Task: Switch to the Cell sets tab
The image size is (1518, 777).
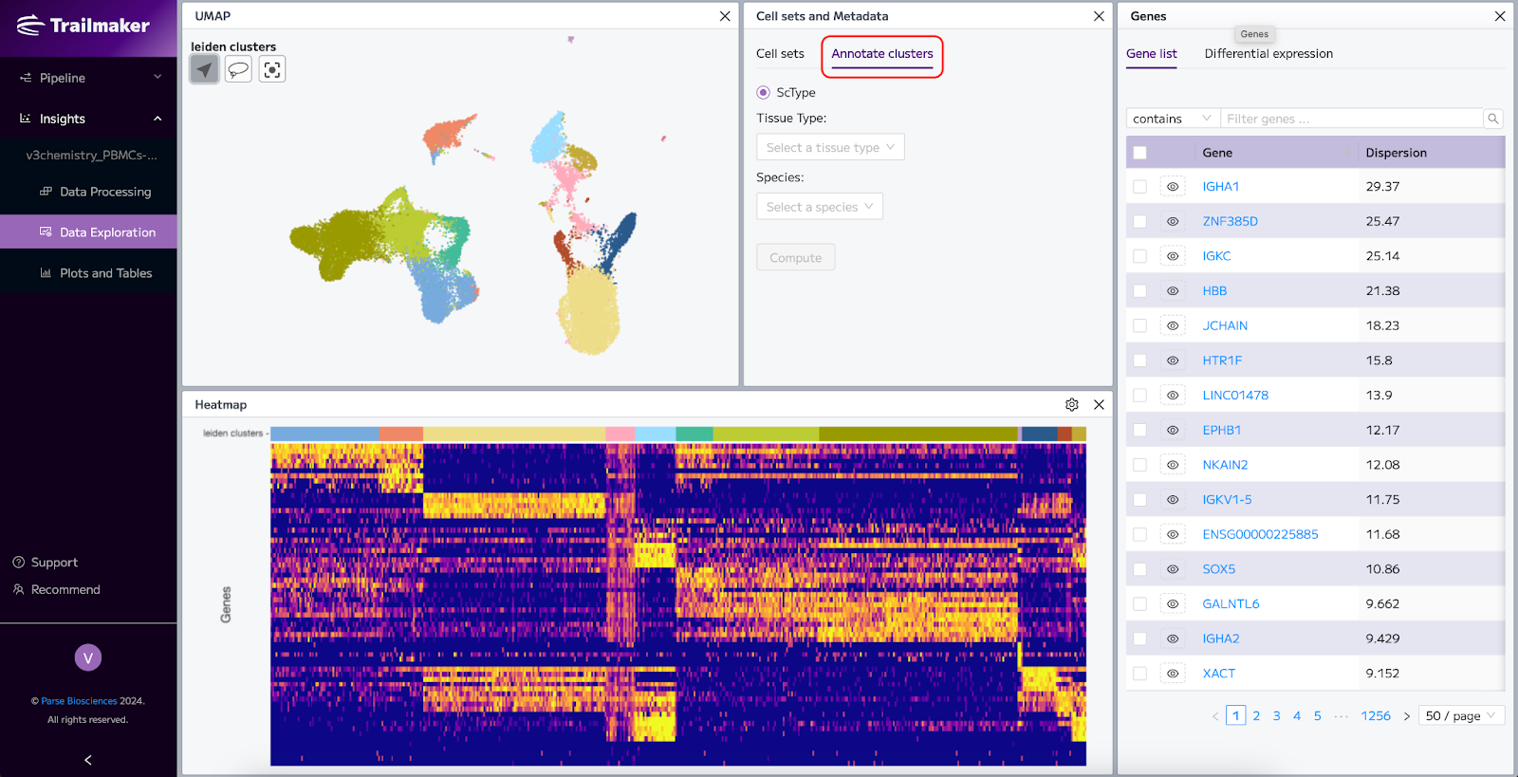Action: [780, 54]
